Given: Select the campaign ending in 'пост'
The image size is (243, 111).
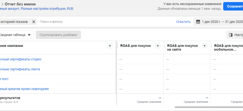Looking at the screenshot, I should click(4, 79).
